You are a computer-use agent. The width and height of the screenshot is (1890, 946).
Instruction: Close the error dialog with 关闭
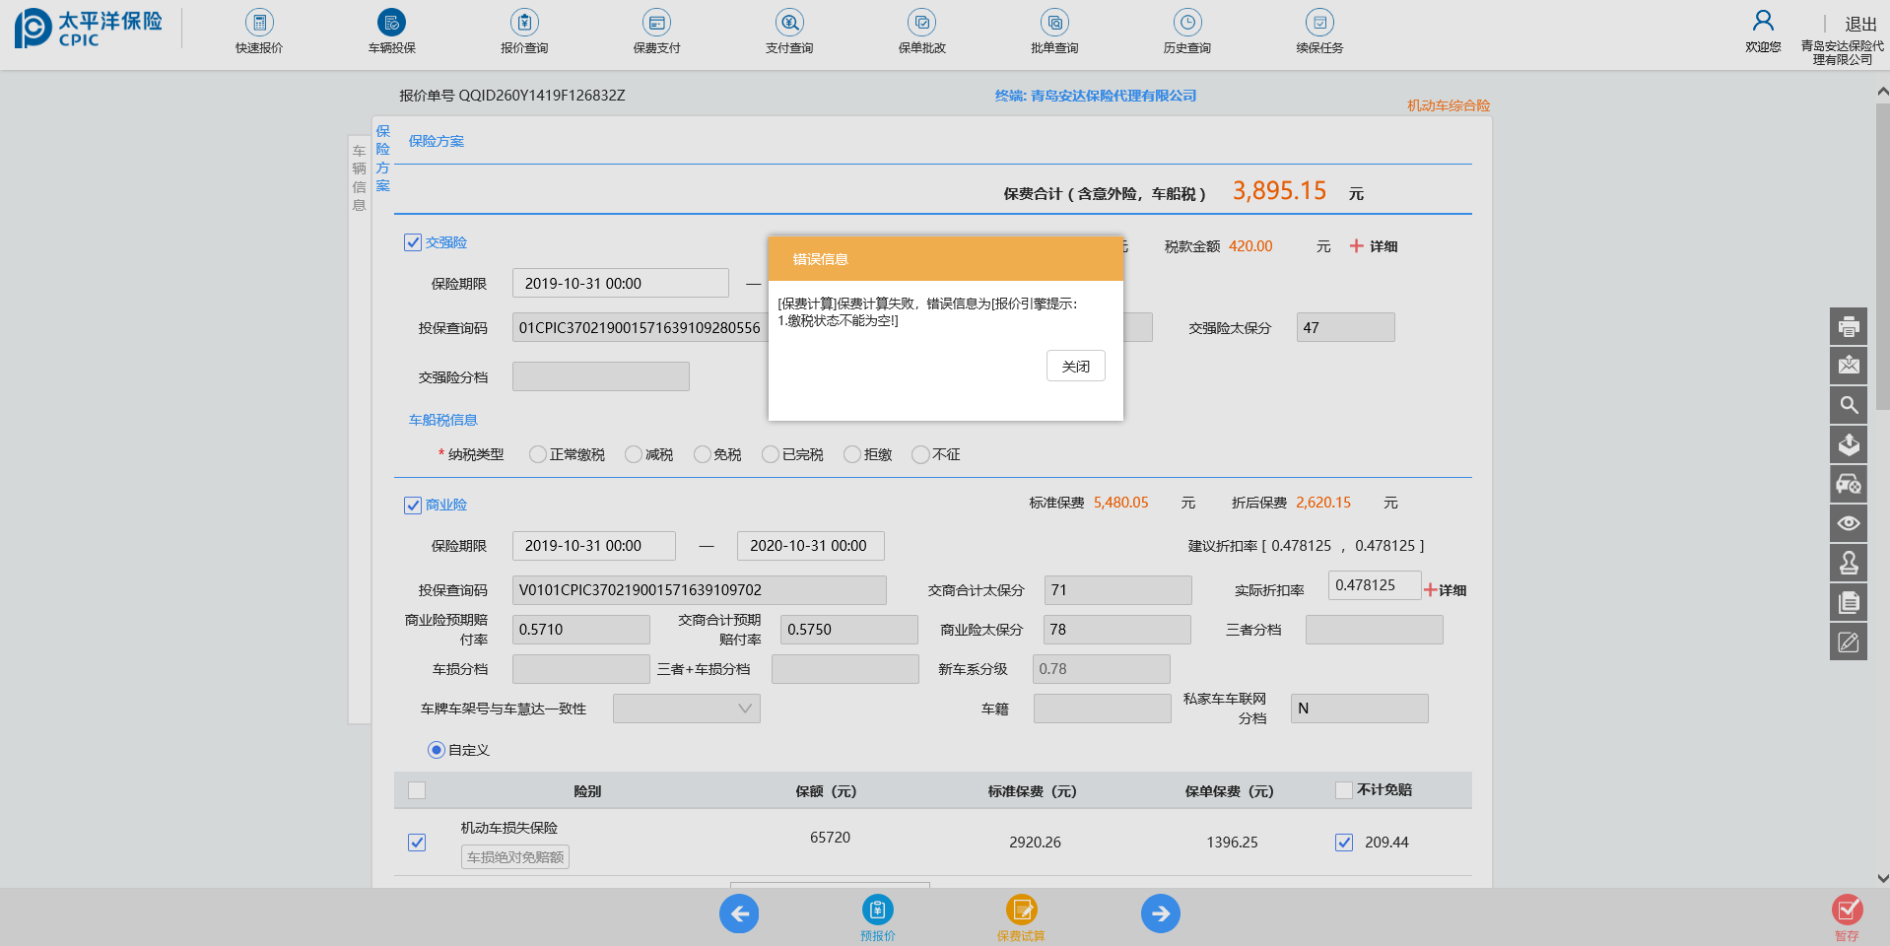[1075, 367]
